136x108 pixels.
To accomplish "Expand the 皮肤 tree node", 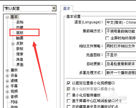I will pos(13,44).
